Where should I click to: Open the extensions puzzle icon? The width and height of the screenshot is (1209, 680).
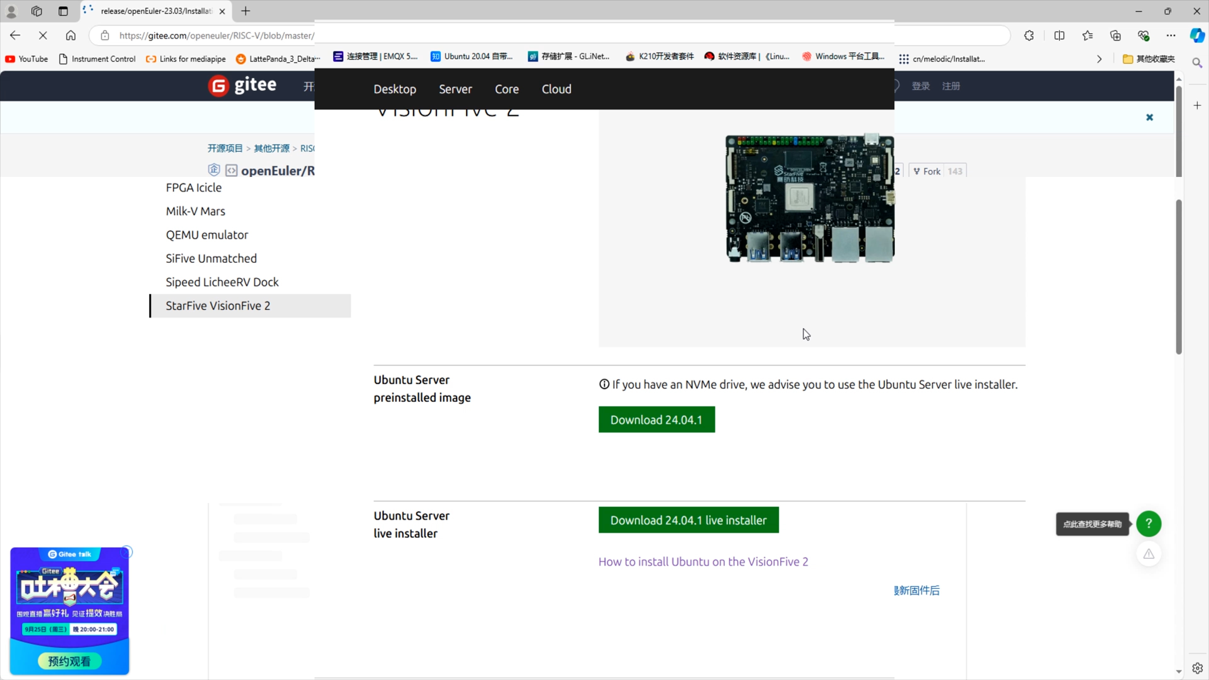(x=1029, y=36)
